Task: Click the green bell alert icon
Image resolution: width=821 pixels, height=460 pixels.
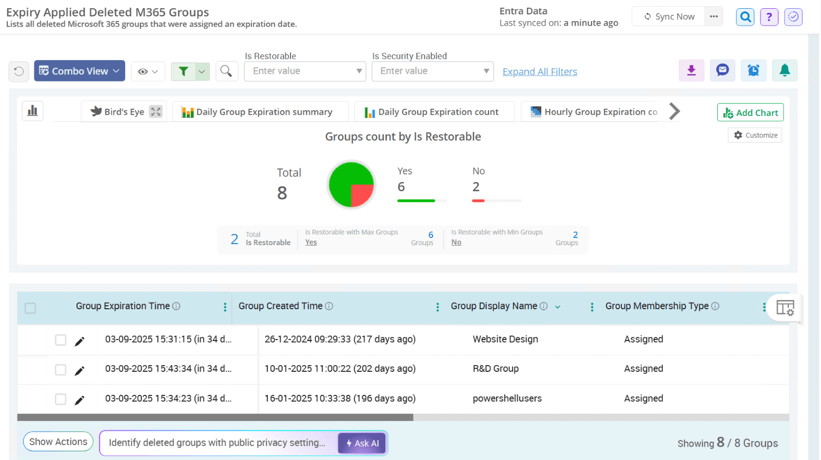Action: coord(785,70)
